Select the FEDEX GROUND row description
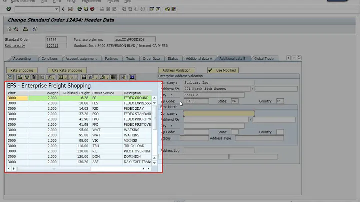360x202 pixels. [136, 98]
